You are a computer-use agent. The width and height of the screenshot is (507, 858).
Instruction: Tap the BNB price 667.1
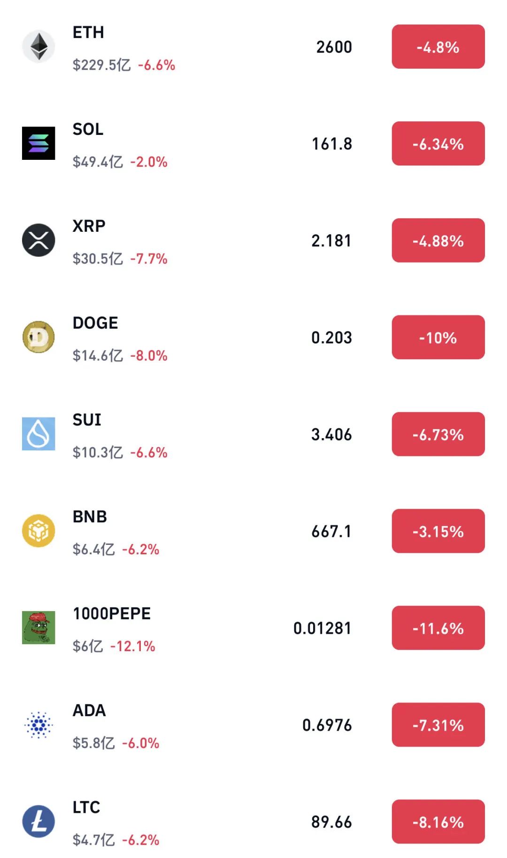pyautogui.click(x=331, y=531)
